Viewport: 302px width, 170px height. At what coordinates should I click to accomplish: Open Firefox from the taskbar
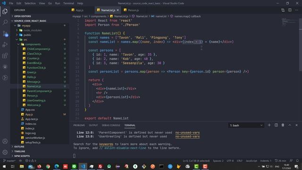tap(39, 166)
